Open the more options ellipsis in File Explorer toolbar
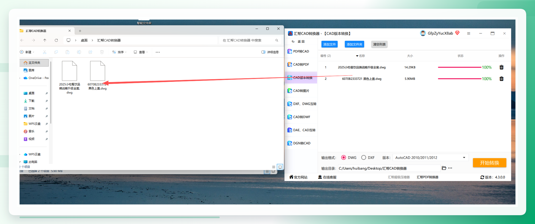Viewport: 535px width, 224px height. 158,52
